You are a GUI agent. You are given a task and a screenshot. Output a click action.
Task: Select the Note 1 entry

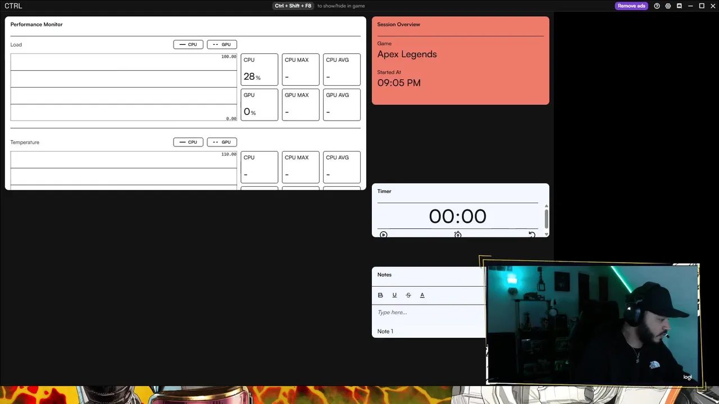click(385, 332)
